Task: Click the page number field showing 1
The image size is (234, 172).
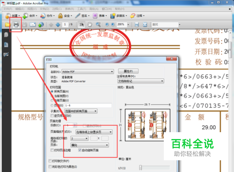Action: [65, 24]
